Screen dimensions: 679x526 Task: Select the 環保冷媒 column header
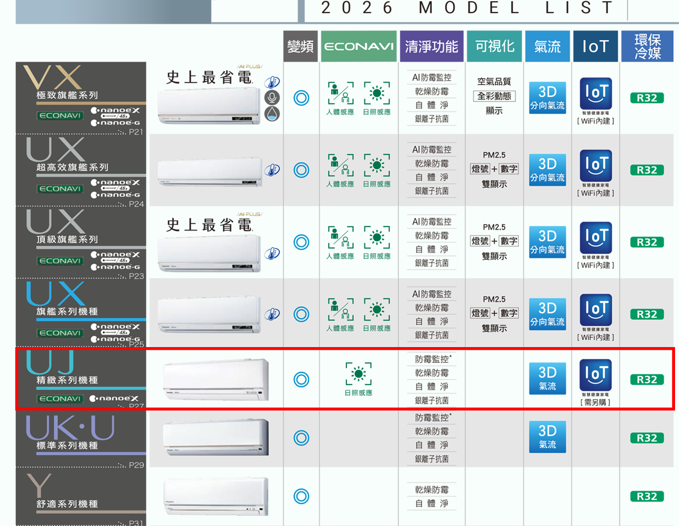point(647,46)
